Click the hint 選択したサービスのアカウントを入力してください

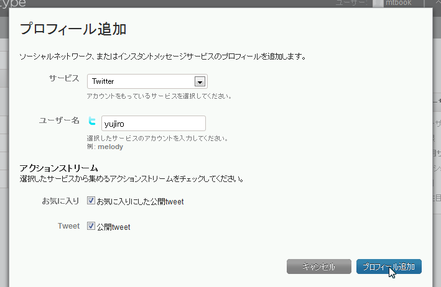157,138
